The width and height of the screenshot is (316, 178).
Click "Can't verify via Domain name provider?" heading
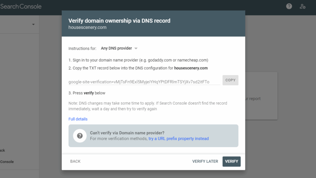coord(127,133)
